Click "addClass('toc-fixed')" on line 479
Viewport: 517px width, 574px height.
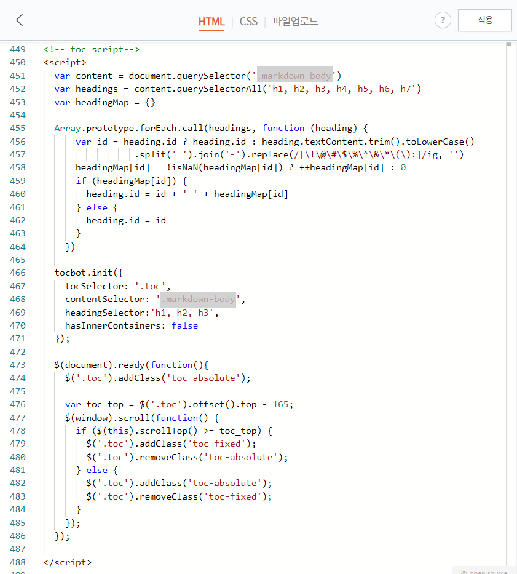pos(195,444)
